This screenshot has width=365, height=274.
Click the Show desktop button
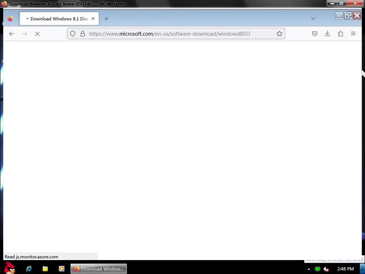pyautogui.click(x=363, y=269)
